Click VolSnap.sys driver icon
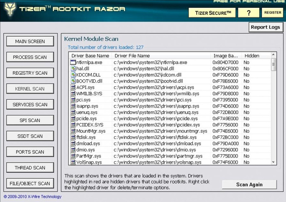The height and width of the screenshot is (202, 286). [x=73, y=162]
